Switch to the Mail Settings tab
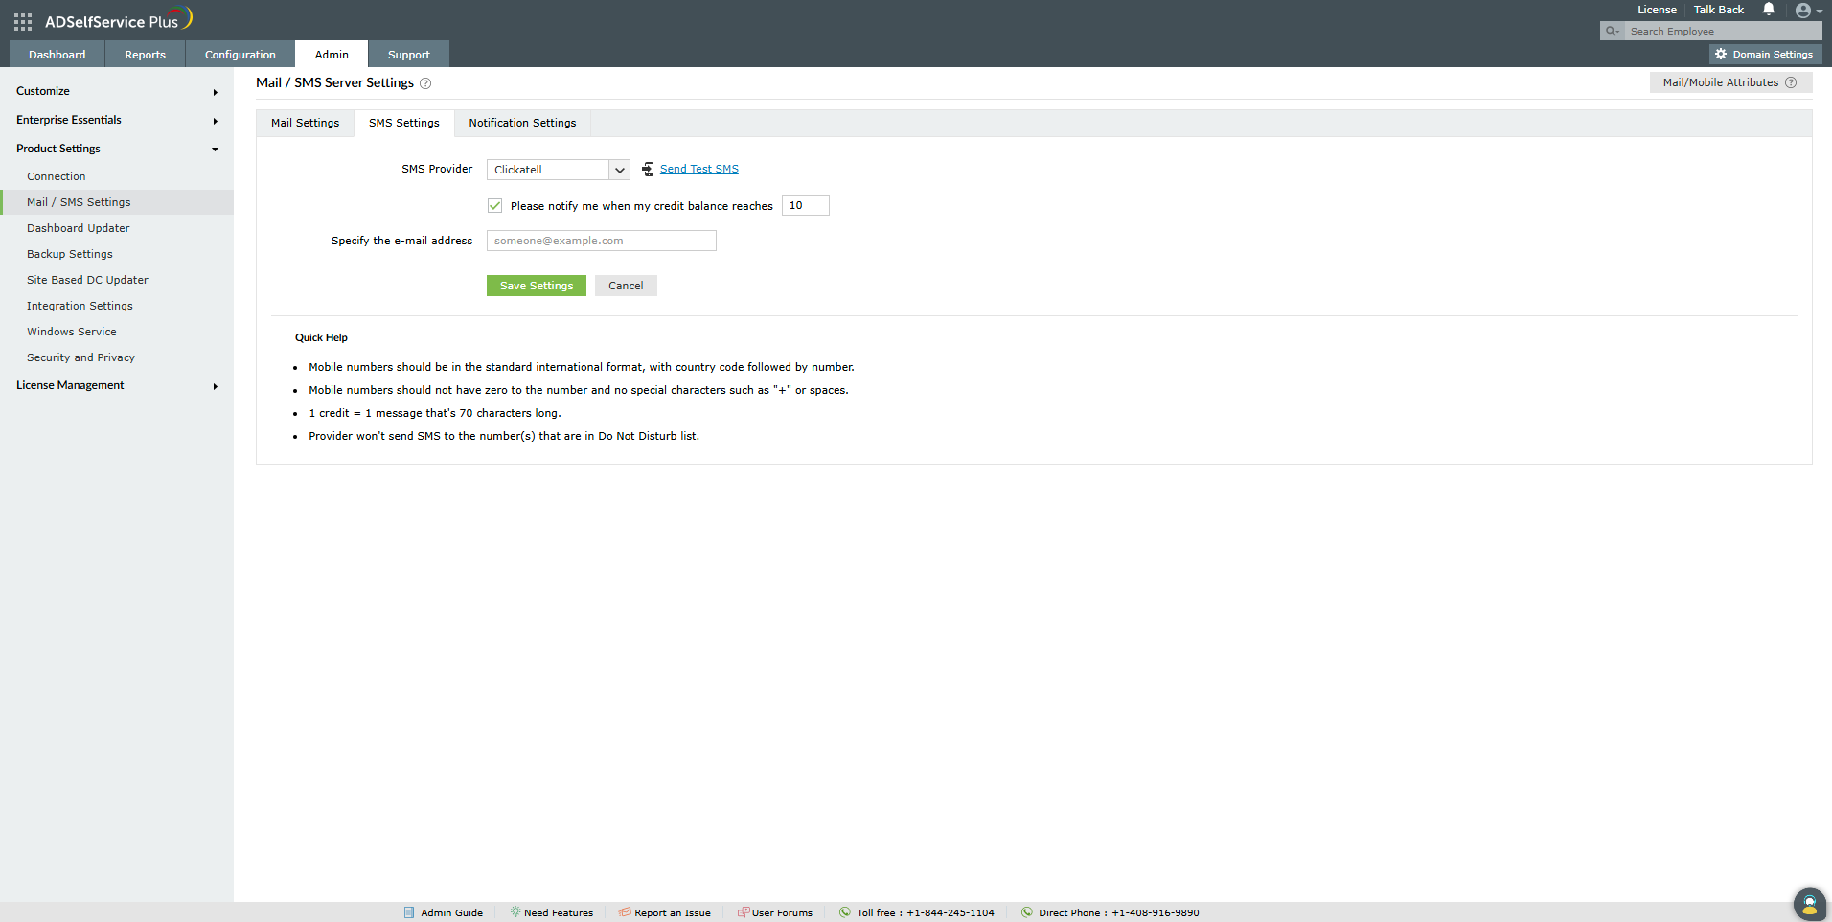Viewport: 1832px width, 922px height. 305,123
